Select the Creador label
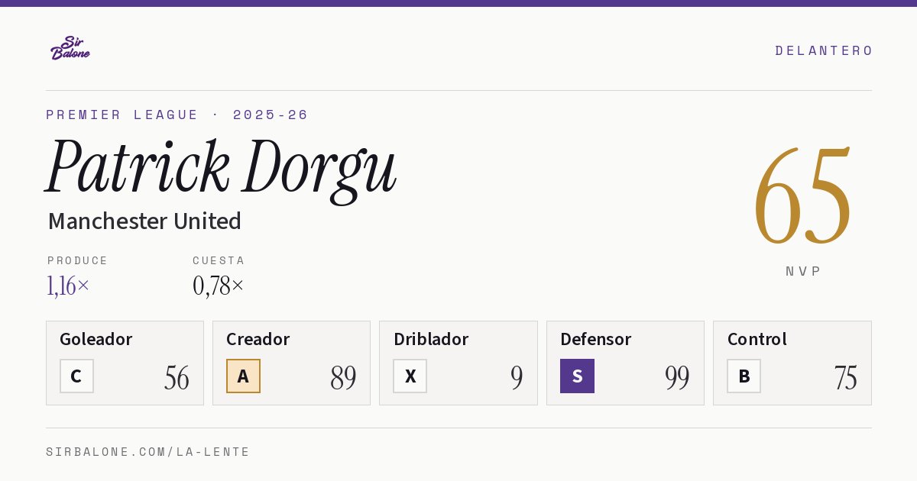This screenshot has width=917, height=481. pyautogui.click(x=258, y=339)
